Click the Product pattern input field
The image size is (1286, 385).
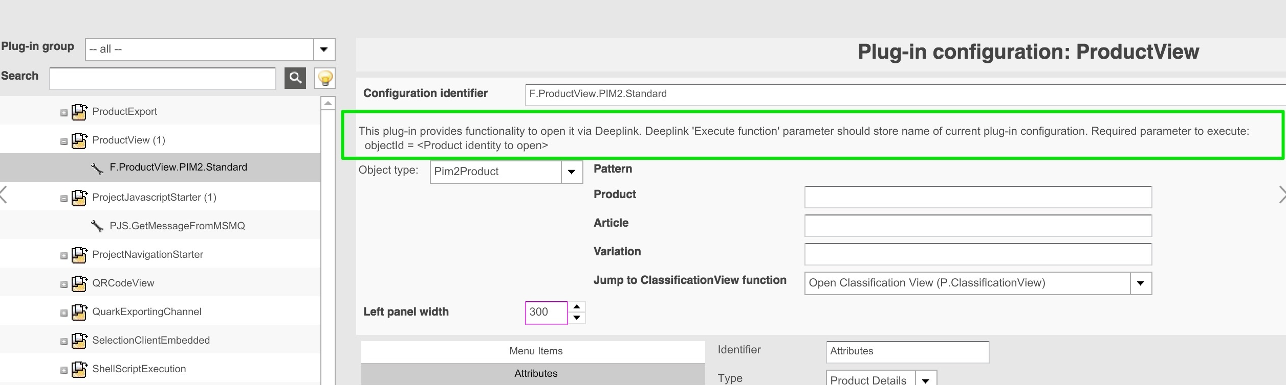(x=978, y=197)
